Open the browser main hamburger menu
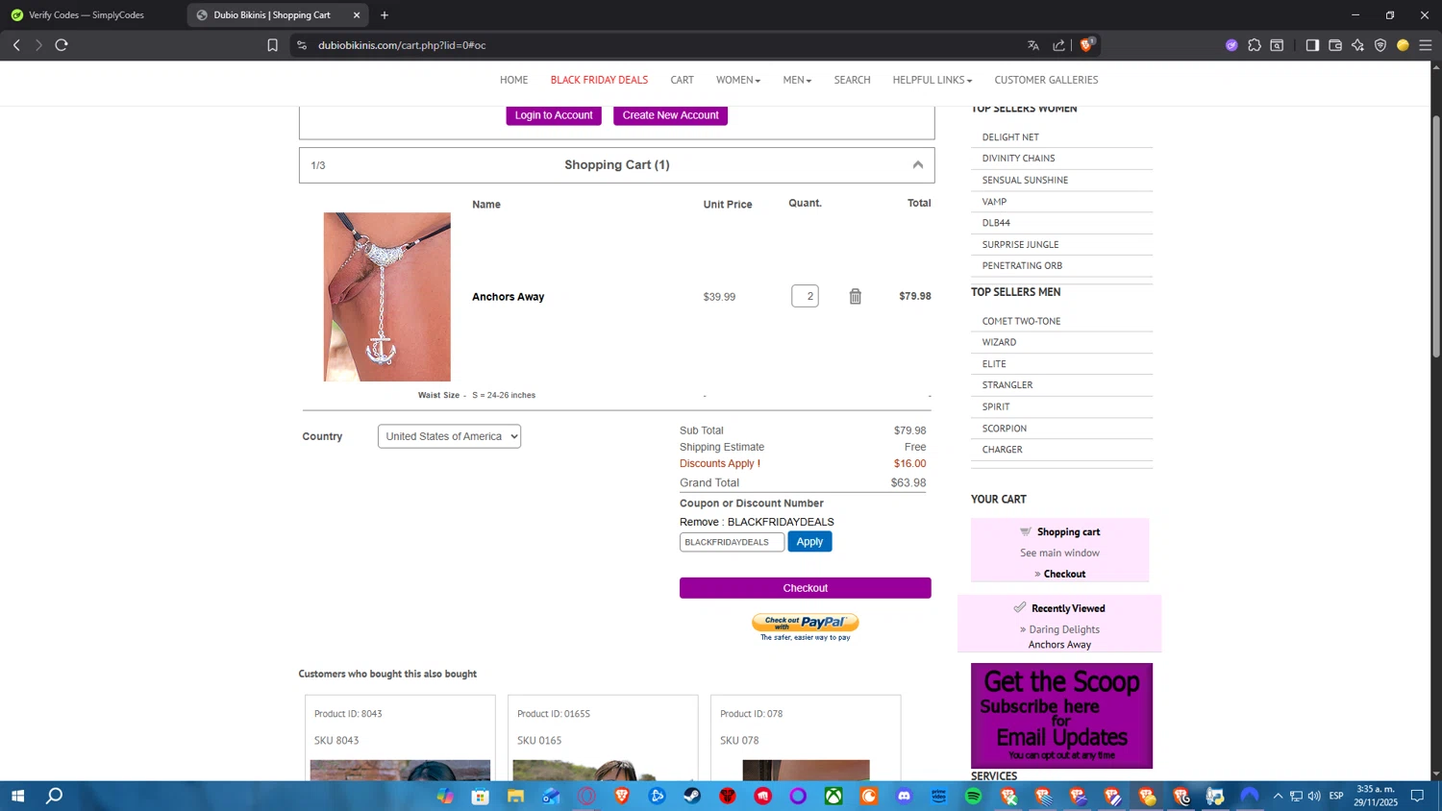 (1426, 45)
